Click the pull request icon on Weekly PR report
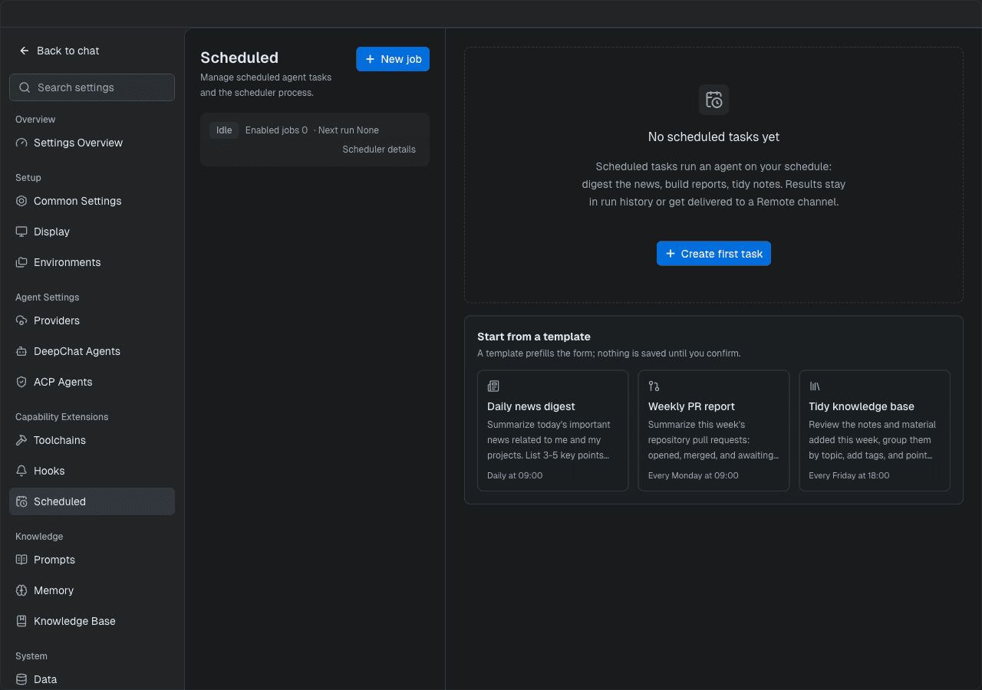Screen dimensions: 982x690 654,386
